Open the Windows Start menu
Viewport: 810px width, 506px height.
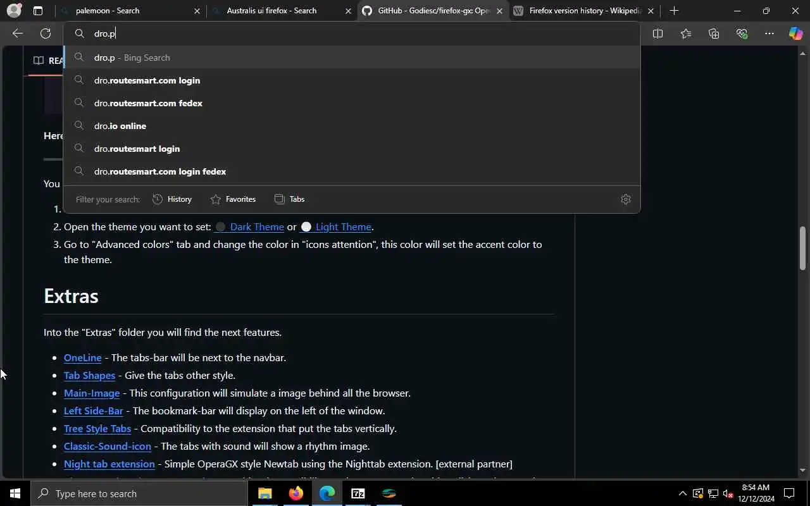click(15, 493)
